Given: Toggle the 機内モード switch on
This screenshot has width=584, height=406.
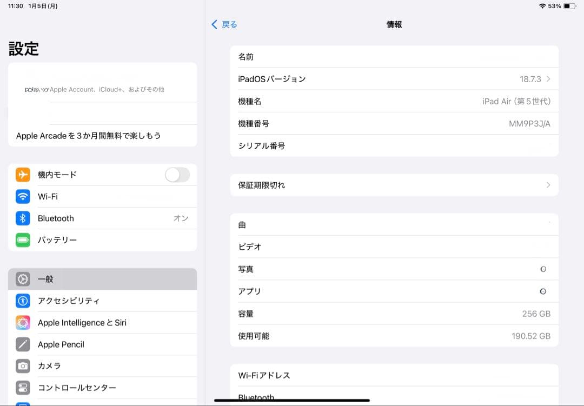Looking at the screenshot, I should tap(177, 175).
